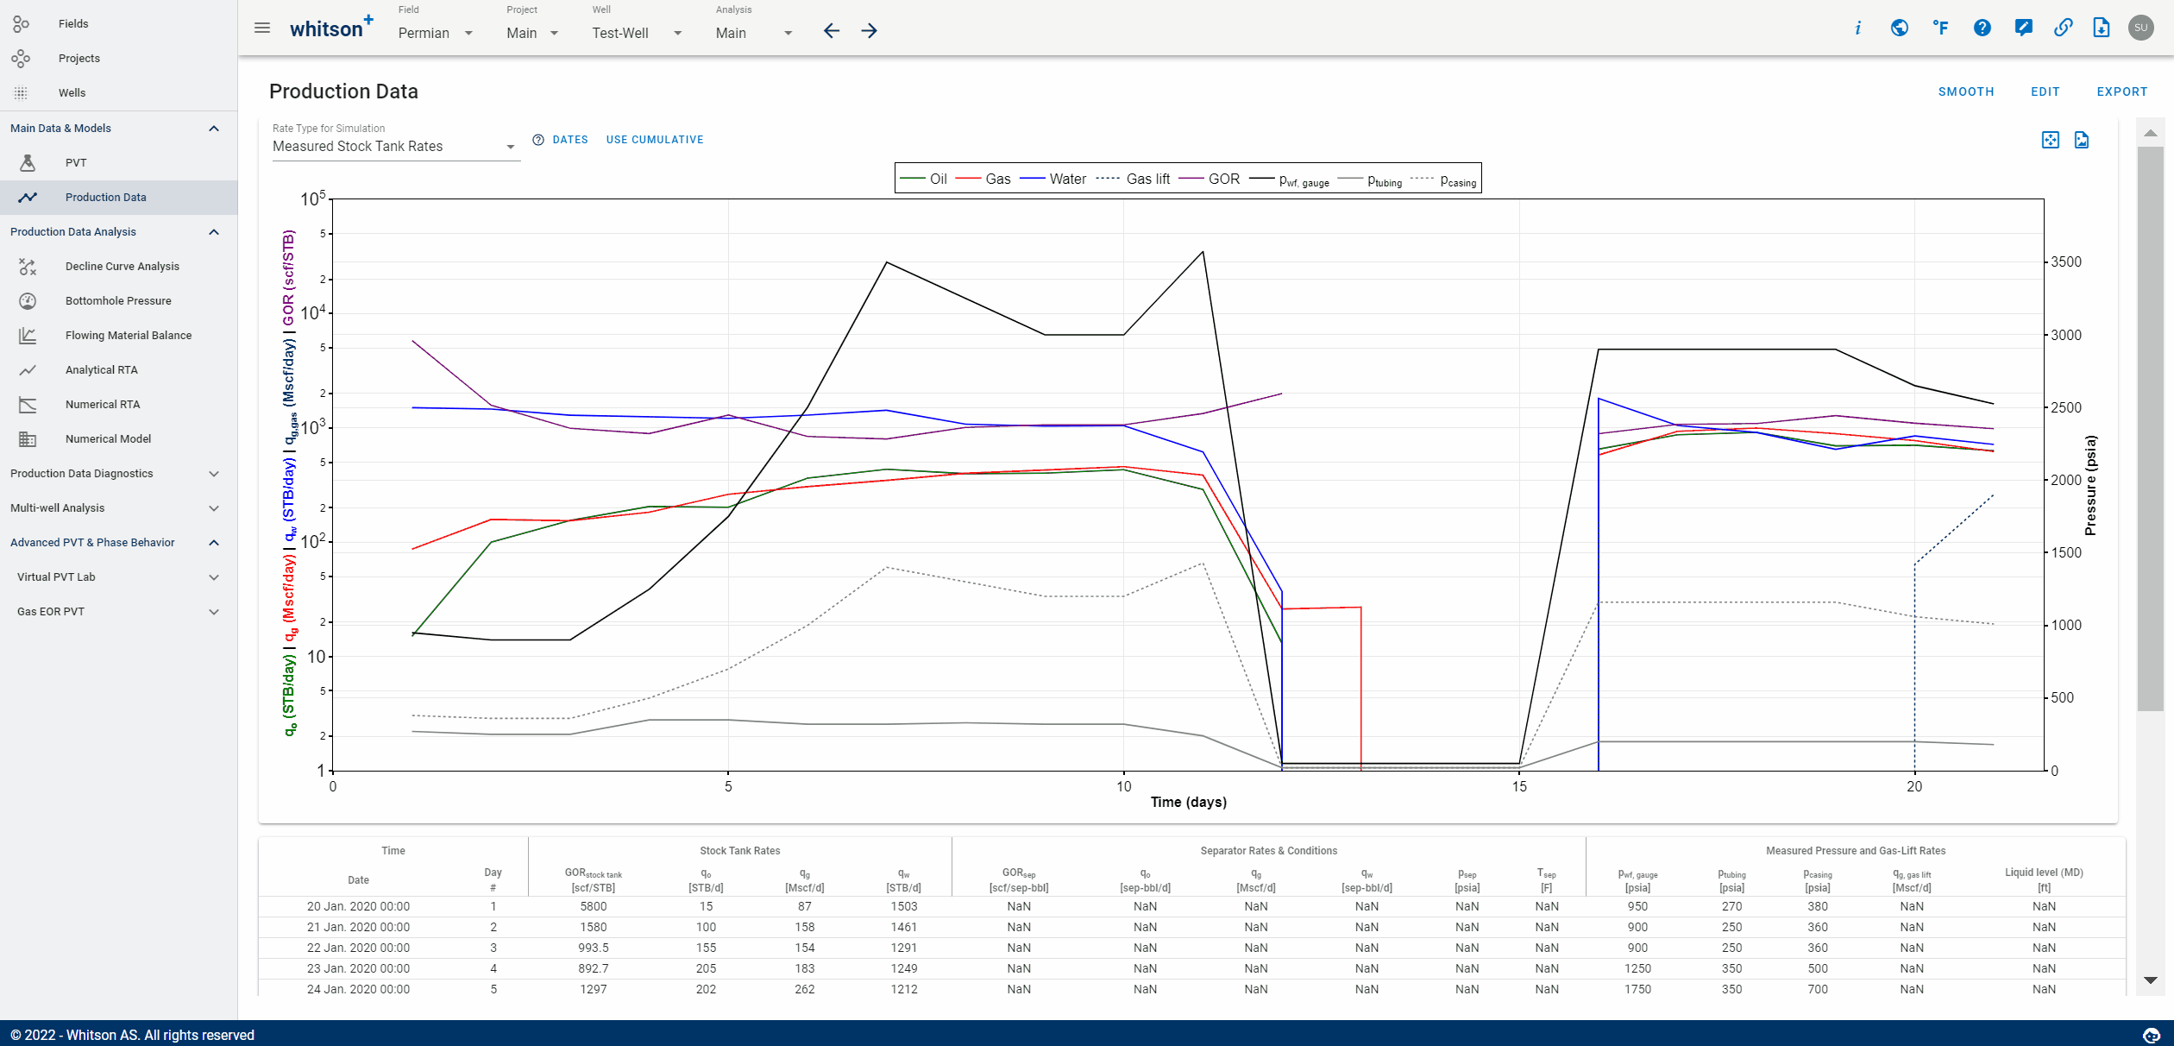Click the page vertical scrollbar thumb

point(2150,428)
